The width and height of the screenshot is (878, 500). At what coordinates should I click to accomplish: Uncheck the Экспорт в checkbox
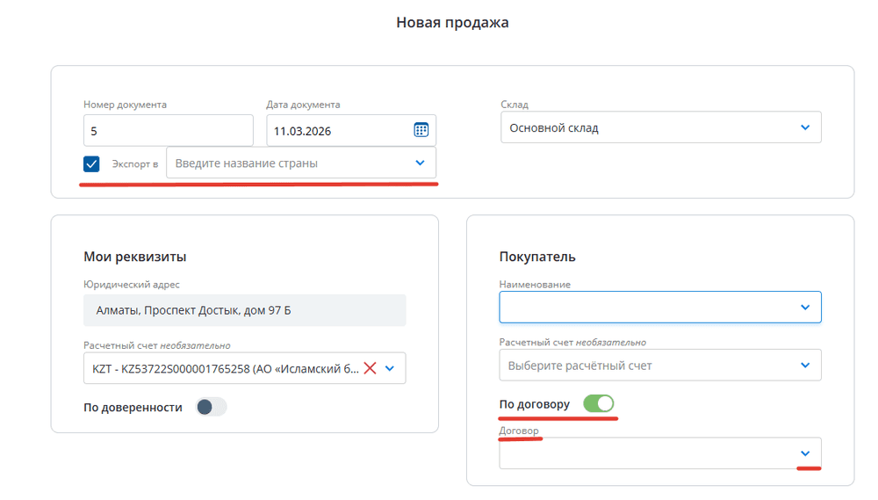[x=91, y=164]
